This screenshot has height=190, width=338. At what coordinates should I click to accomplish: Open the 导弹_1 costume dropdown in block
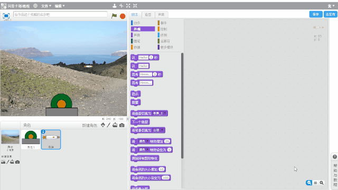[x=159, y=113]
